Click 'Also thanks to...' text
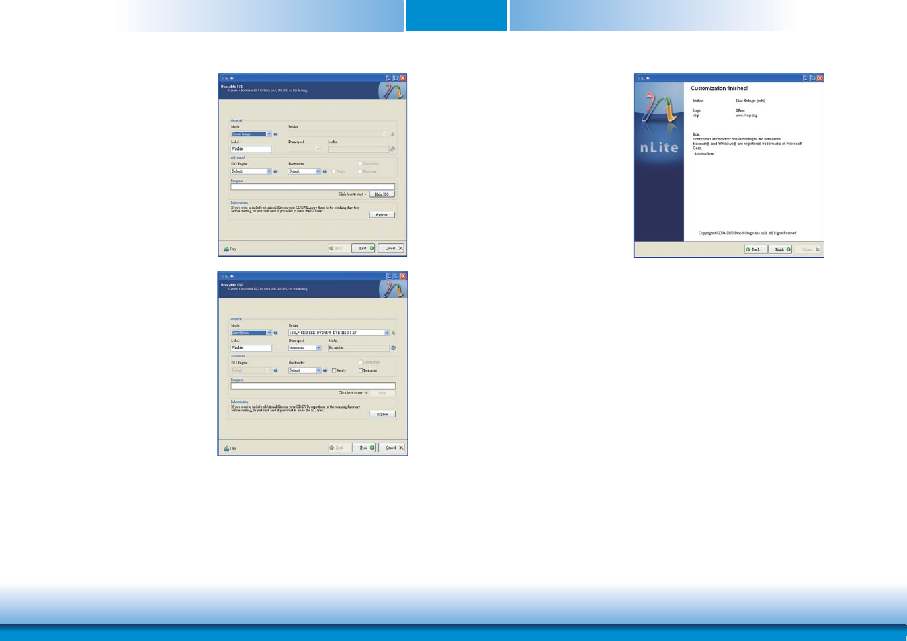 [x=705, y=154]
